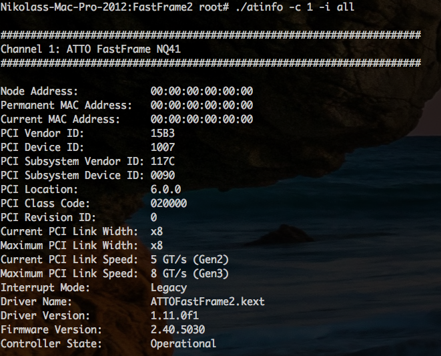This screenshot has width=441, height=356.
Task: Click the 'PCI Subsystem Device ID:' label
Action: [x=72, y=176]
